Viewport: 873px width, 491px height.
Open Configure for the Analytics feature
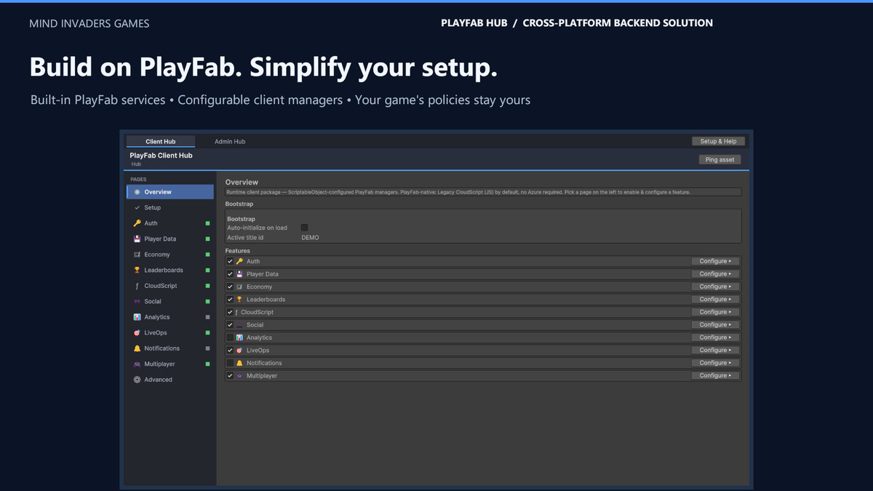click(715, 338)
